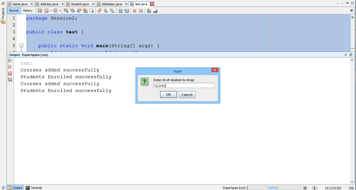The width and height of the screenshot is (356, 190).
Task: Switch editor to Source view
Action: (14, 10)
